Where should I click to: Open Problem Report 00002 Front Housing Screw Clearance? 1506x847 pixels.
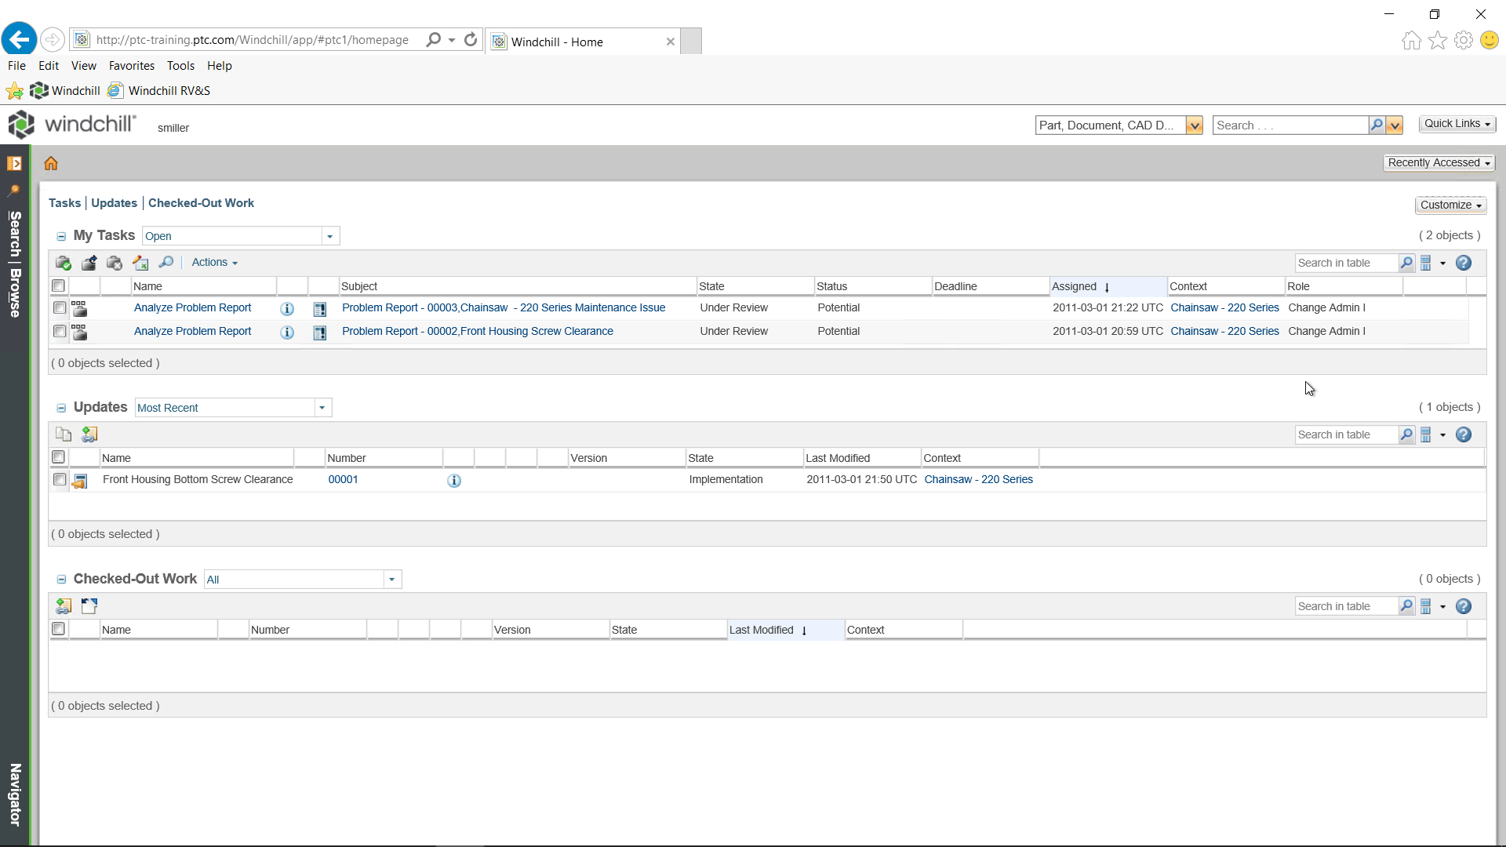point(478,332)
